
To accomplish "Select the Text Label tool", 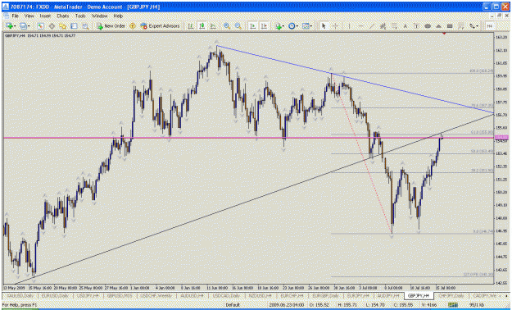I will [416, 26].
